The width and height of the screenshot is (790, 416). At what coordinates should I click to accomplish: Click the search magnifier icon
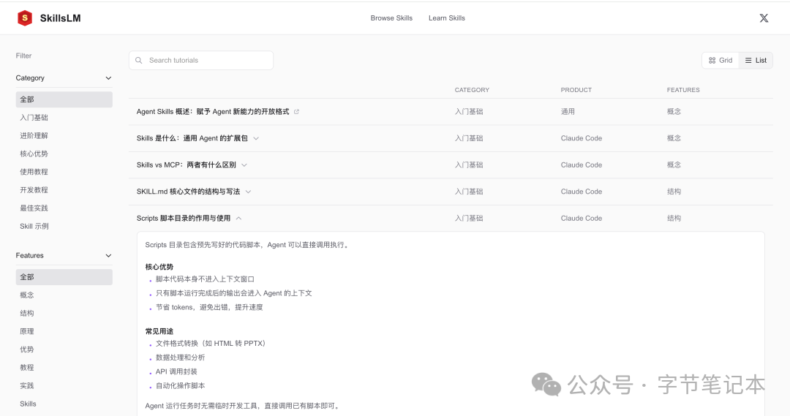click(x=138, y=61)
